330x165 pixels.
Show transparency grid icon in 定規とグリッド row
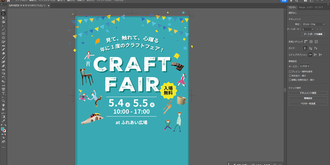316,42
